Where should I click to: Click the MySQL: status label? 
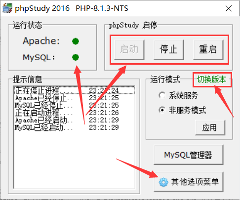39,58
